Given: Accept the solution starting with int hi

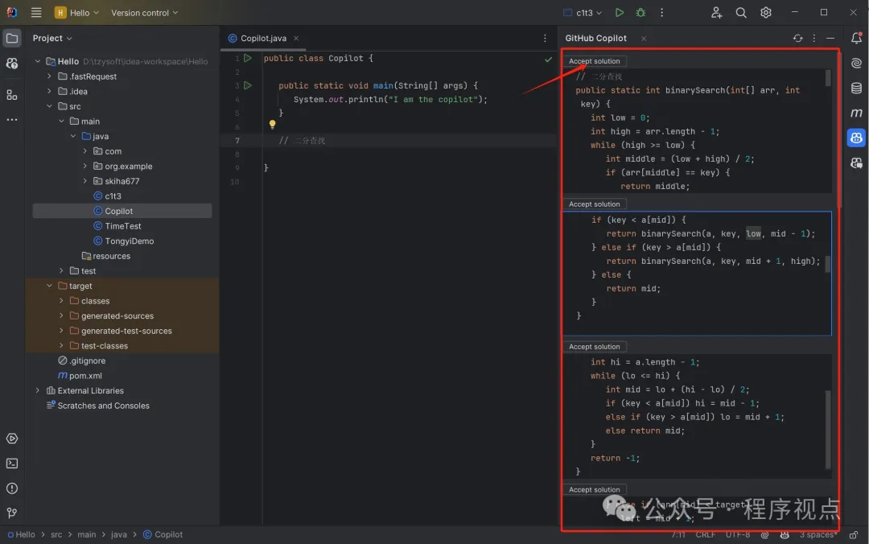Looking at the screenshot, I should point(594,347).
